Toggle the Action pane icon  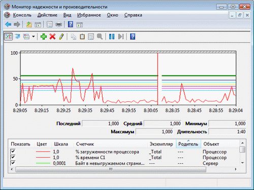pos(79,25)
